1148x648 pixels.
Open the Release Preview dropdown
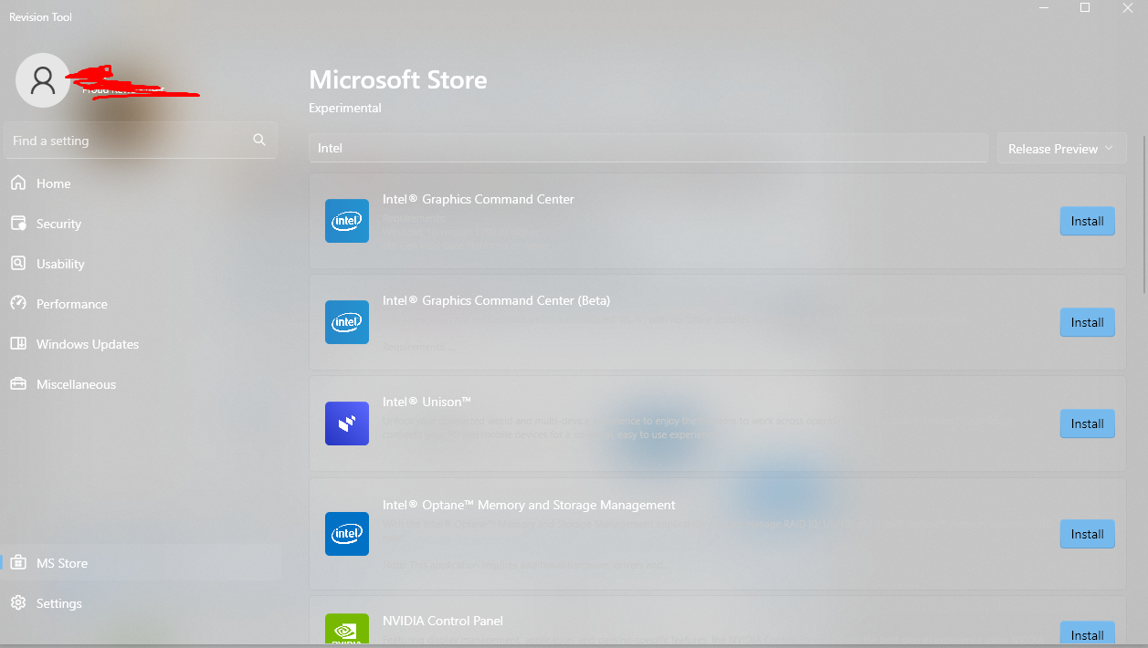pyautogui.click(x=1061, y=149)
